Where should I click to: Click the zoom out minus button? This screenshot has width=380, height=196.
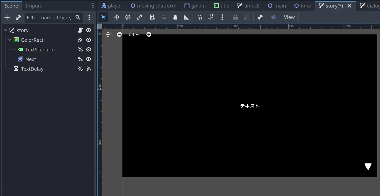pyautogui.click(x=119, y=34)
